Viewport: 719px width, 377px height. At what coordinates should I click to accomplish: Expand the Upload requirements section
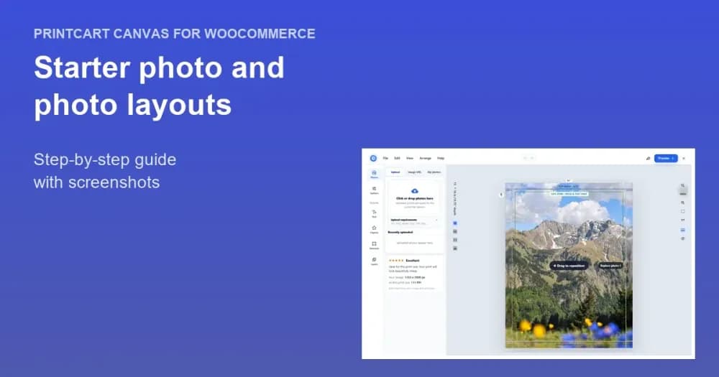415,221
